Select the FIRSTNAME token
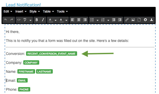Image resolution: width=159 pixels, height=94 pixels. pyautogui.click(x=26, y=72)
